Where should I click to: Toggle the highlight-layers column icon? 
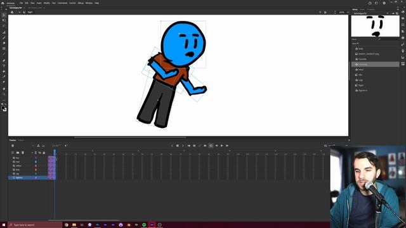[36, 153]
